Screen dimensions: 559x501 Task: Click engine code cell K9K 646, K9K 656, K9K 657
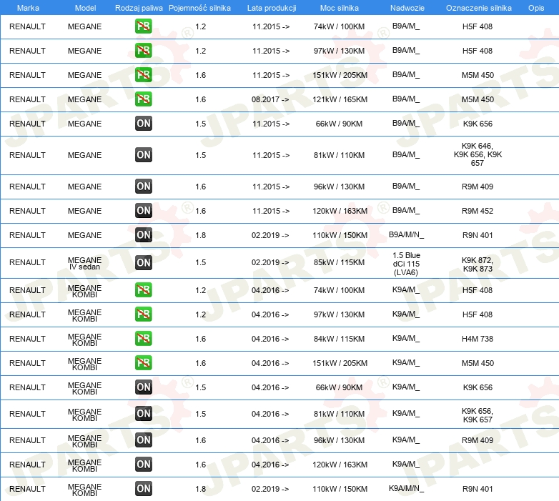(x=478, y=154)
